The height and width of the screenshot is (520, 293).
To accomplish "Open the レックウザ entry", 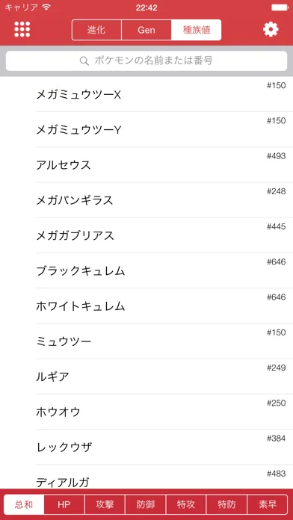I will (146, 447).
